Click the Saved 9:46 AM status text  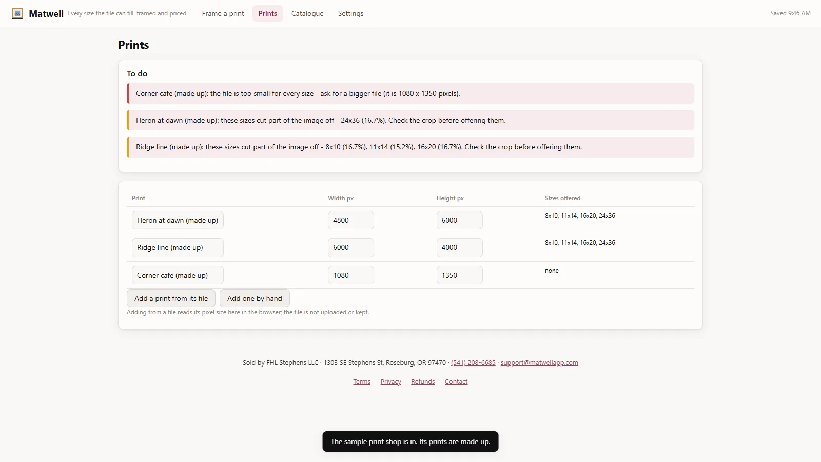pos(790,13)
